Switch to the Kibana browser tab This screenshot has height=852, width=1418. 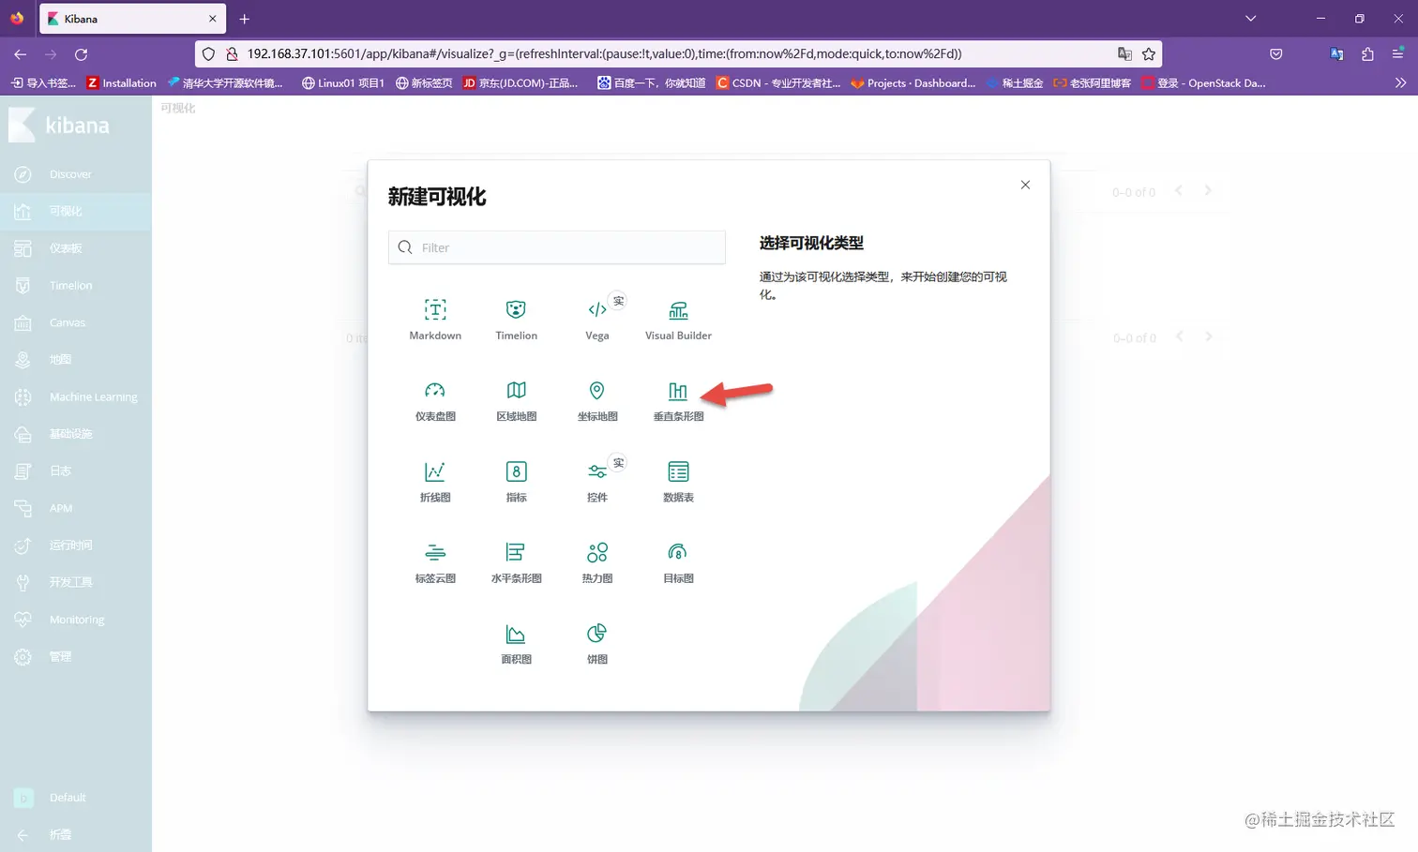(131, 18)
